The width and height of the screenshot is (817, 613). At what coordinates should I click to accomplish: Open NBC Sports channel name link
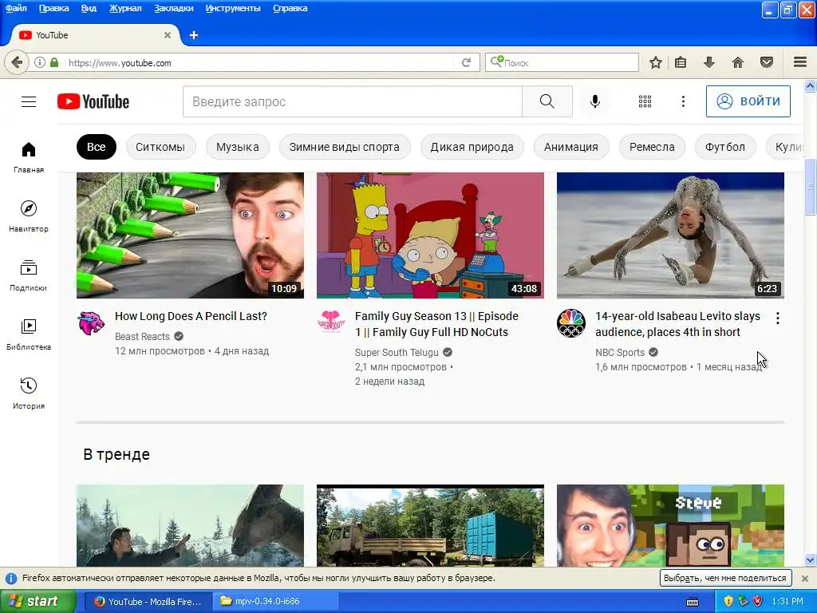(x=620, y=352)
